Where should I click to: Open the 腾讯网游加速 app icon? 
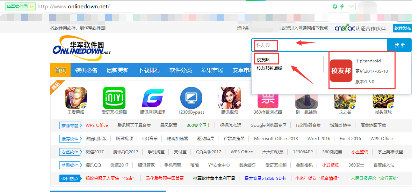pyautogui.click(x=153, y=98)
